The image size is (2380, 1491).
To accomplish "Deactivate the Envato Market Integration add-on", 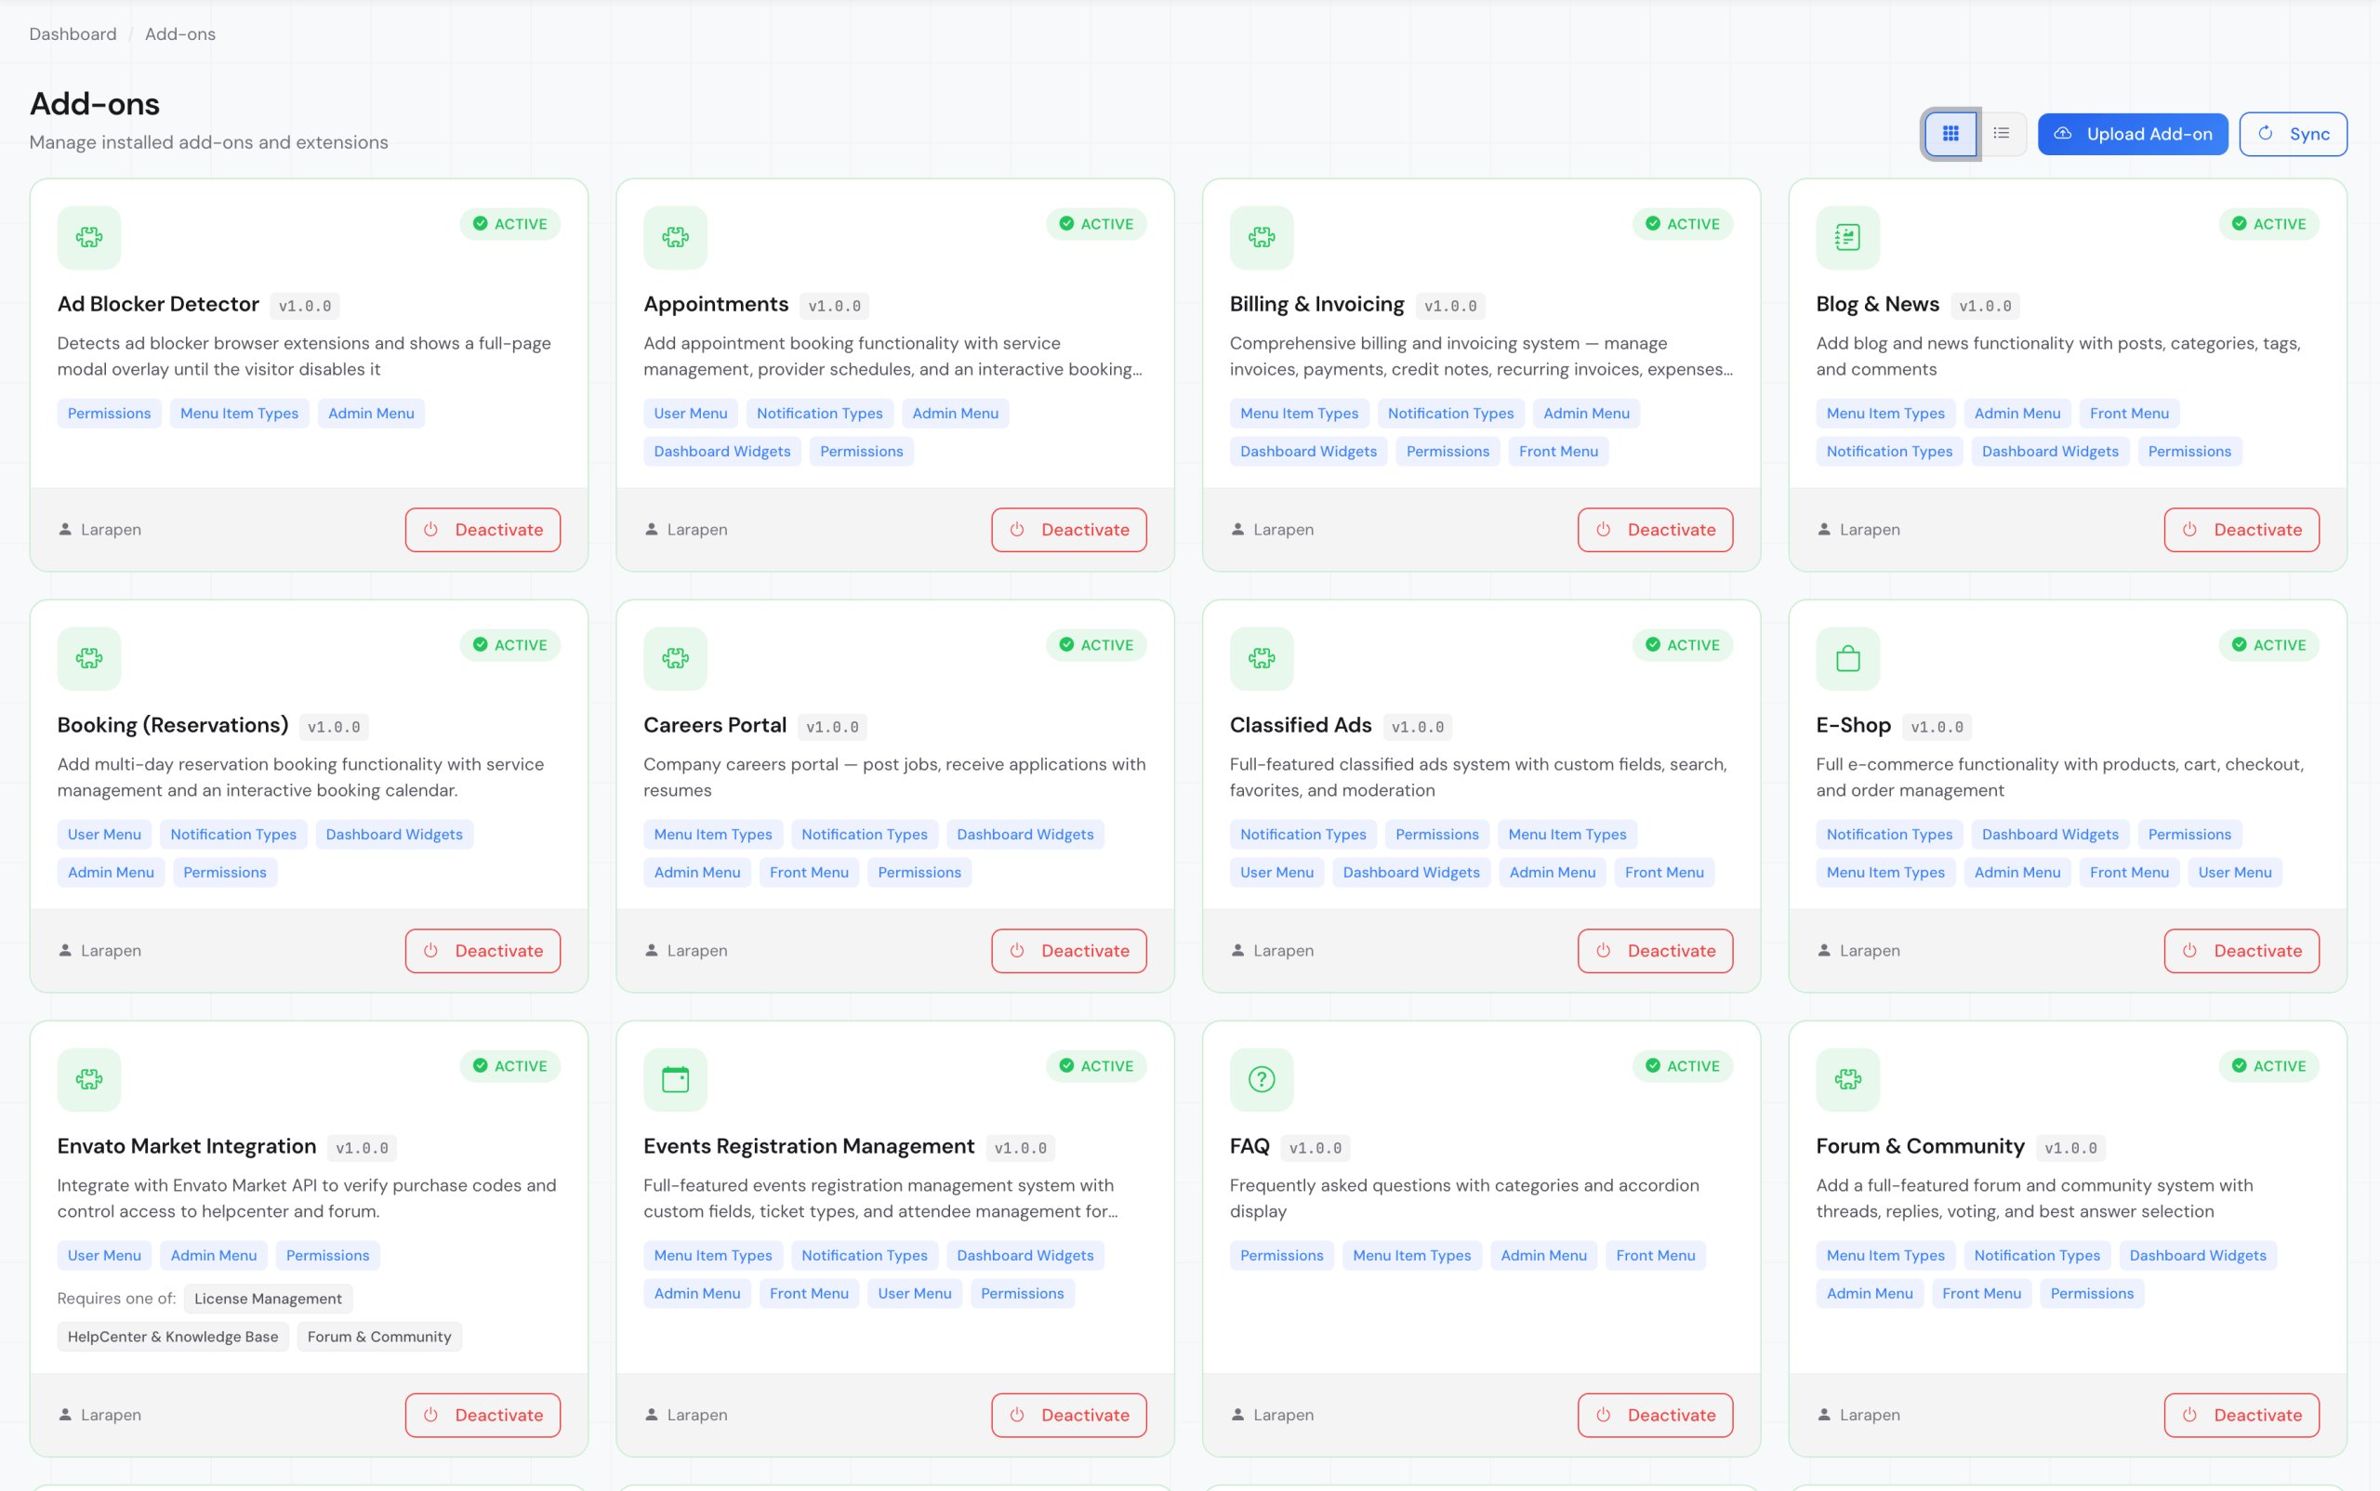I will pos(483,1414).
